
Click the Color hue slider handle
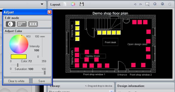[18, 65]
